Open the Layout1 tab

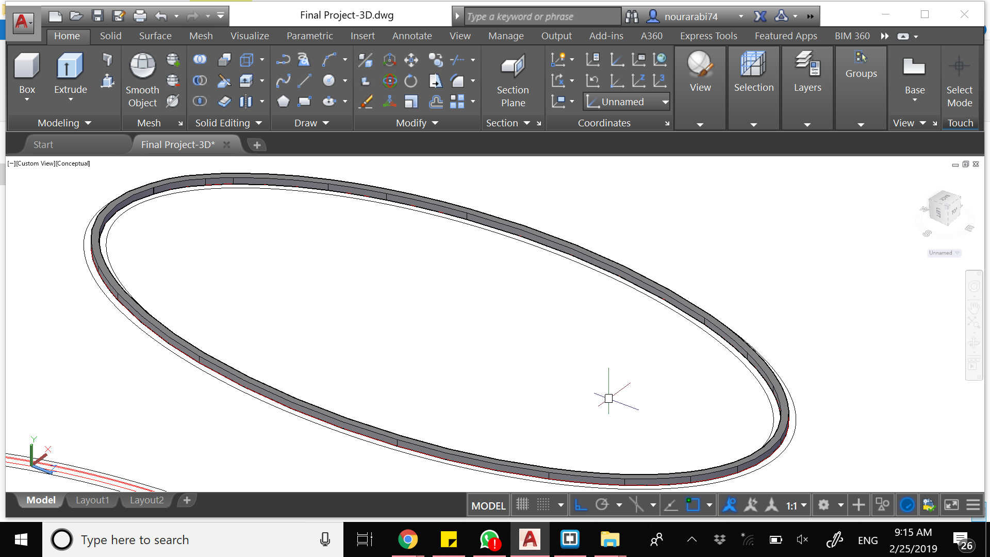(x=92, y=500)
